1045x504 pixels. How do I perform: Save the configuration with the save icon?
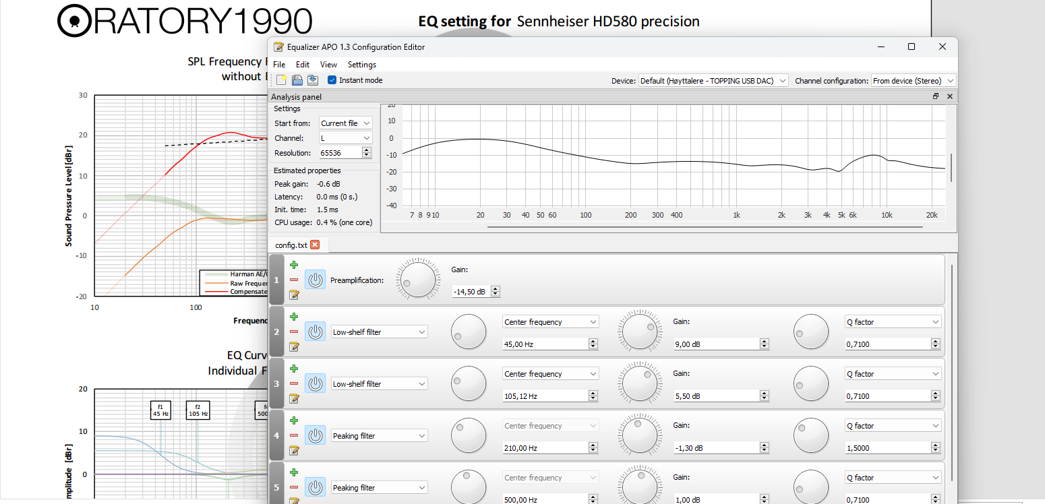click(313, 80)
